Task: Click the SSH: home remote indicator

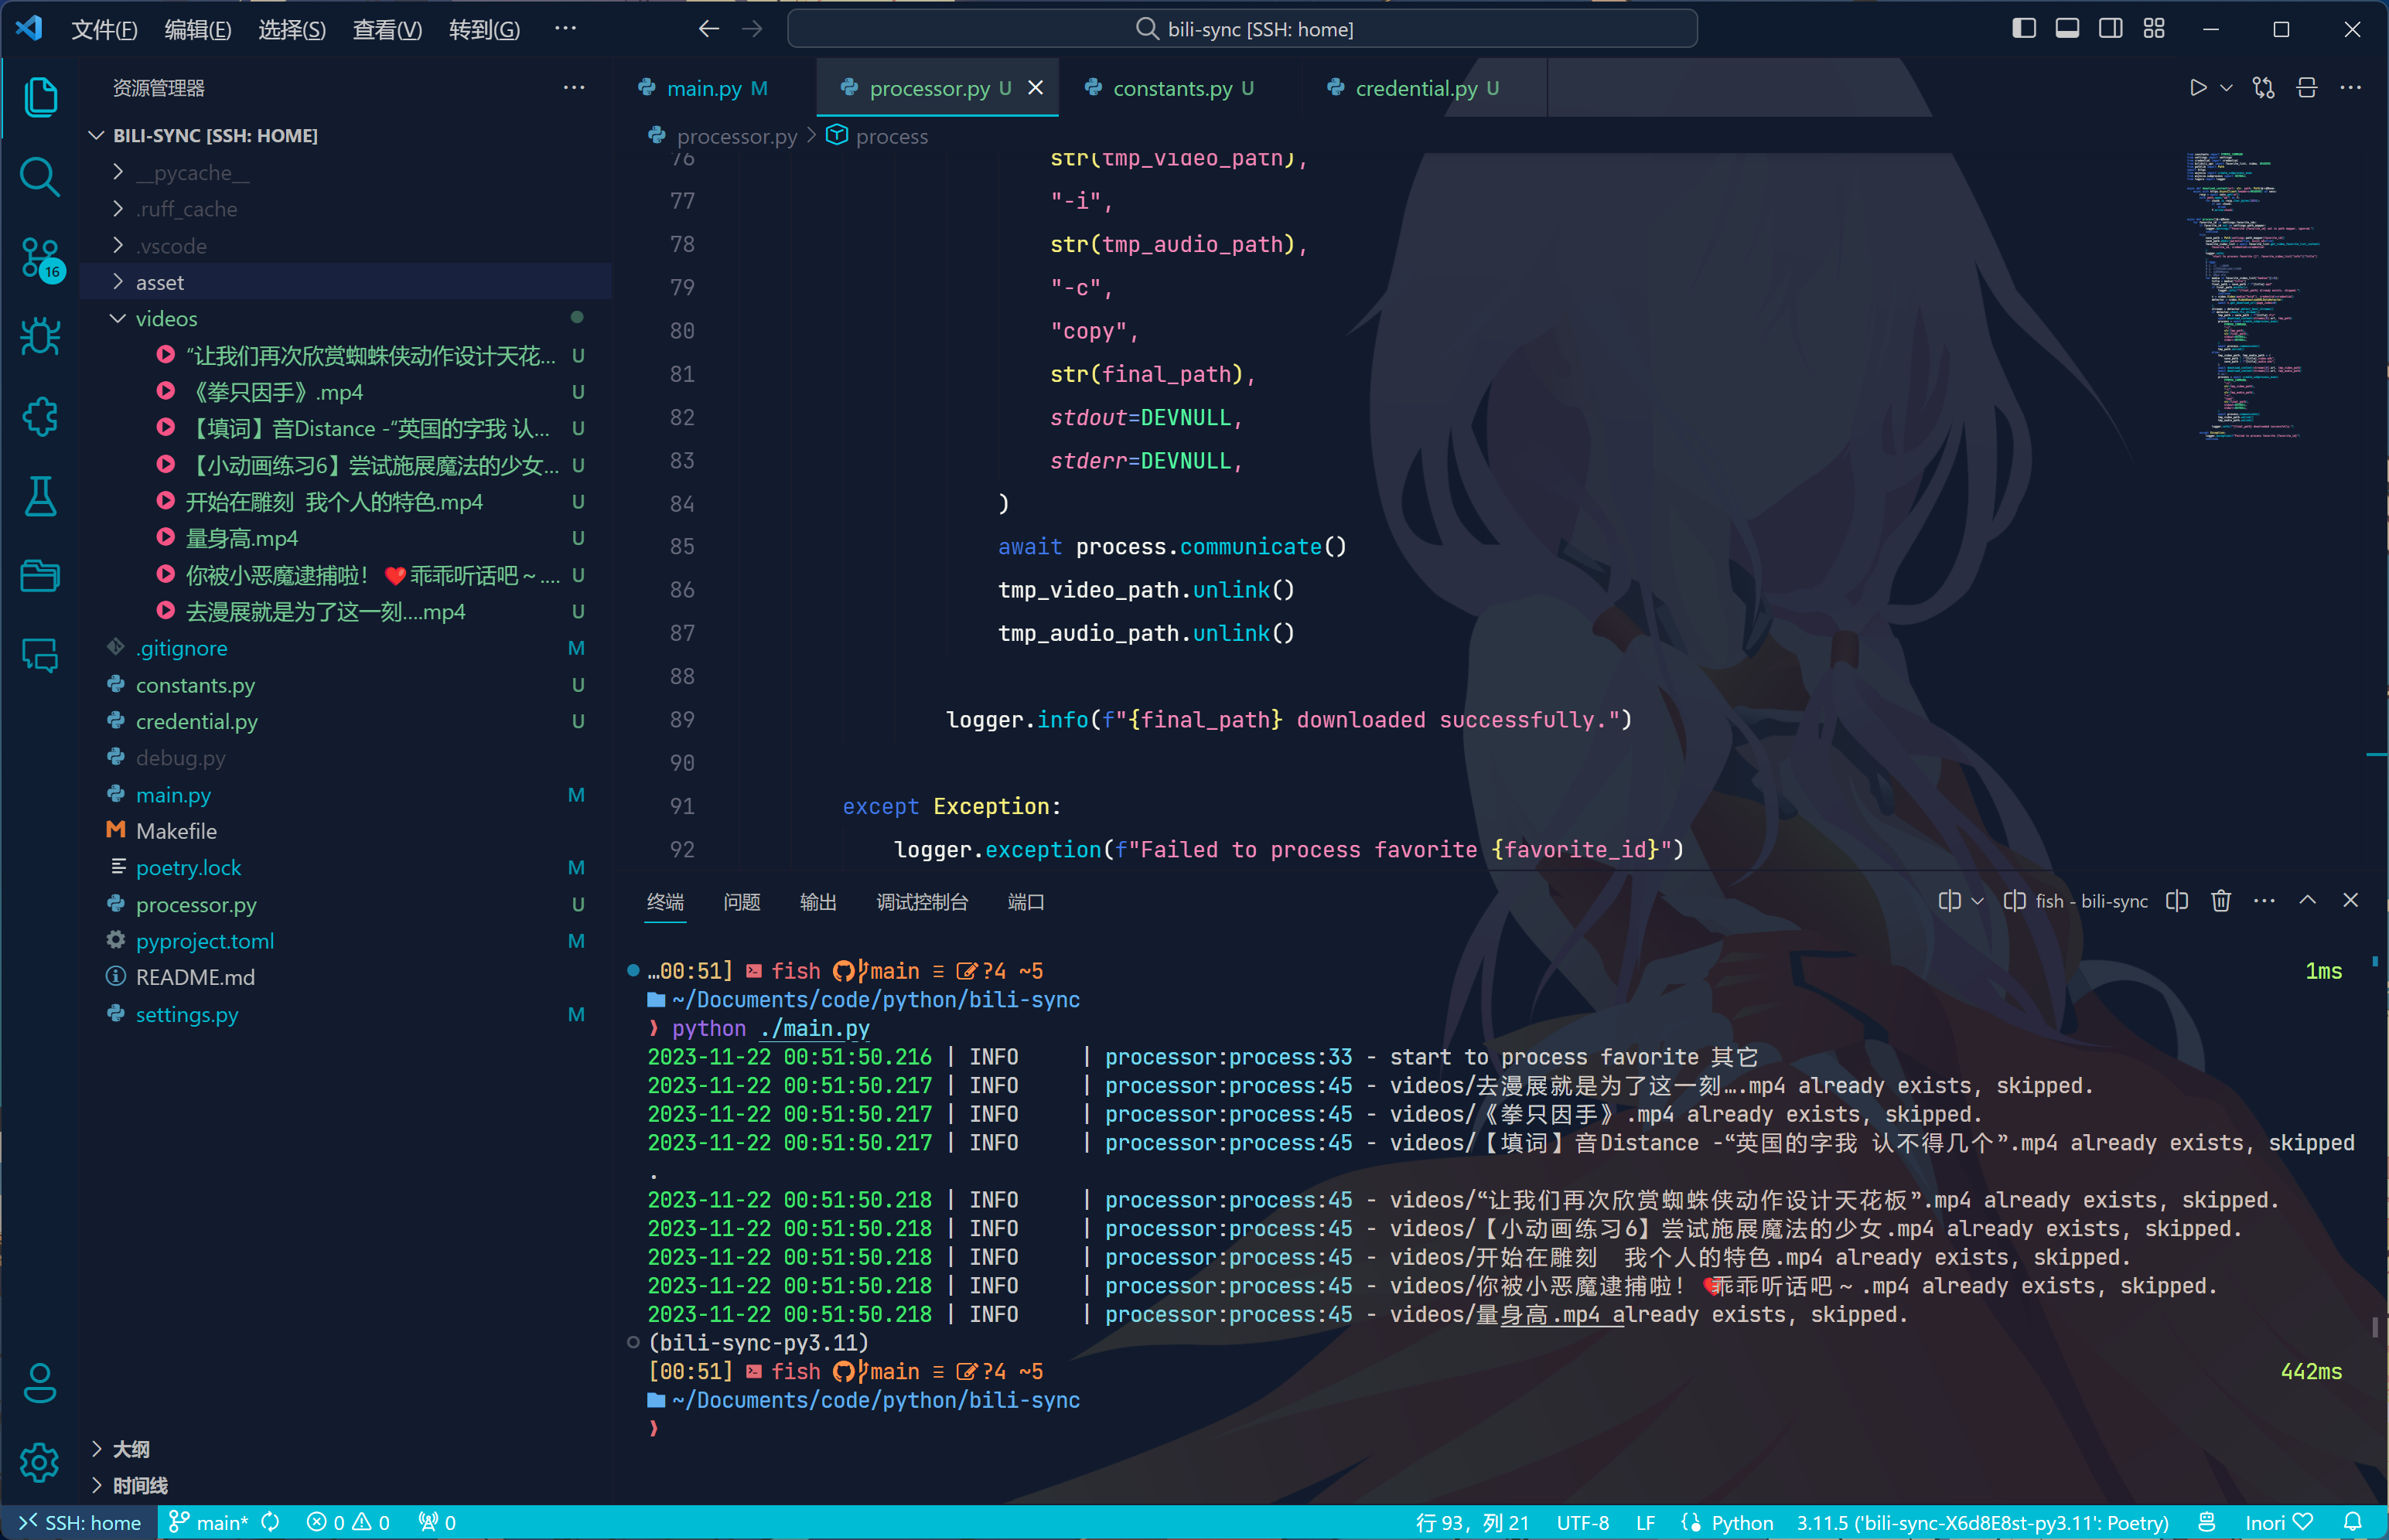Action: pyautogui.click(x=79, y=1522)
